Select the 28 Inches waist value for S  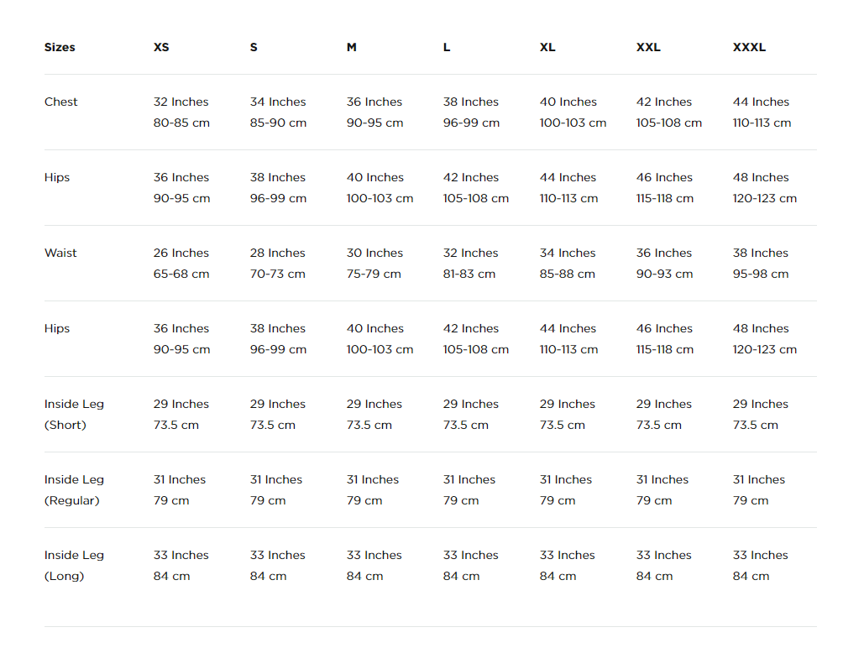pyautogui.click(x=277, y=253)
